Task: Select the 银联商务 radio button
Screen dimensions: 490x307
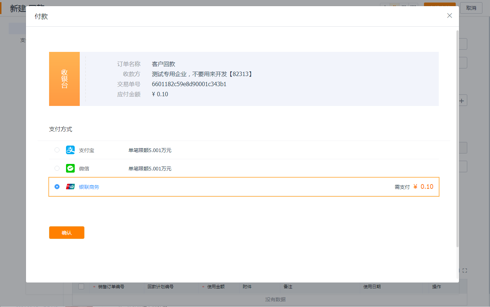Action: [57, 187]
